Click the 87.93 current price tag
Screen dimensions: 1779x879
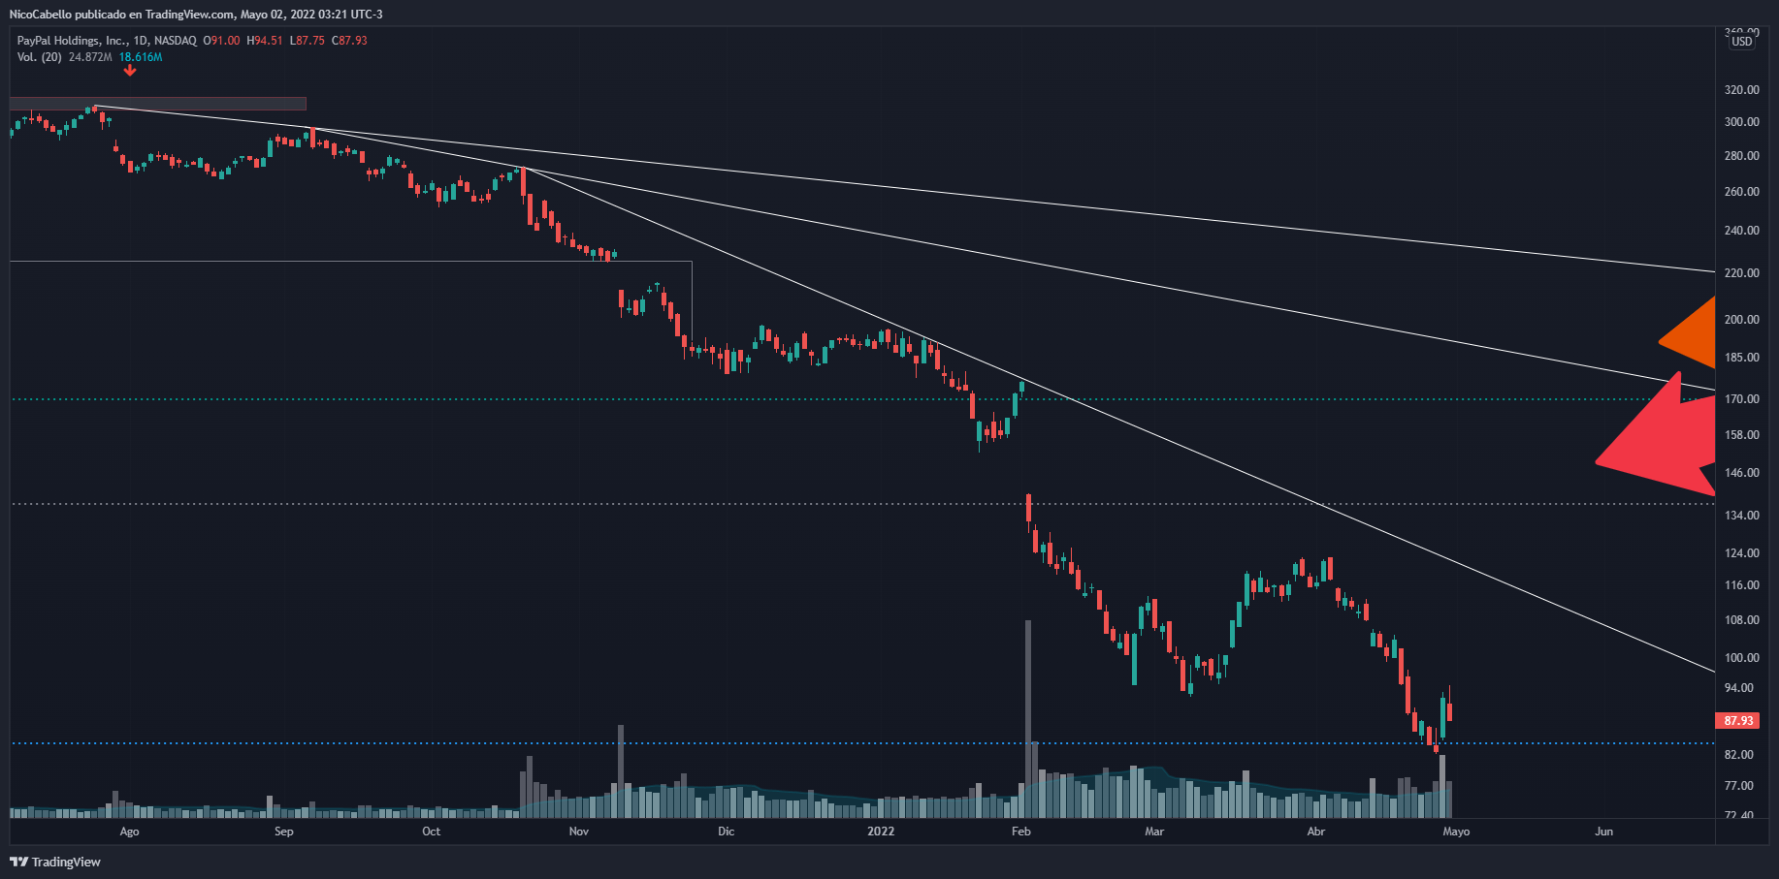pyautogui.click(x=1738, y=720)
